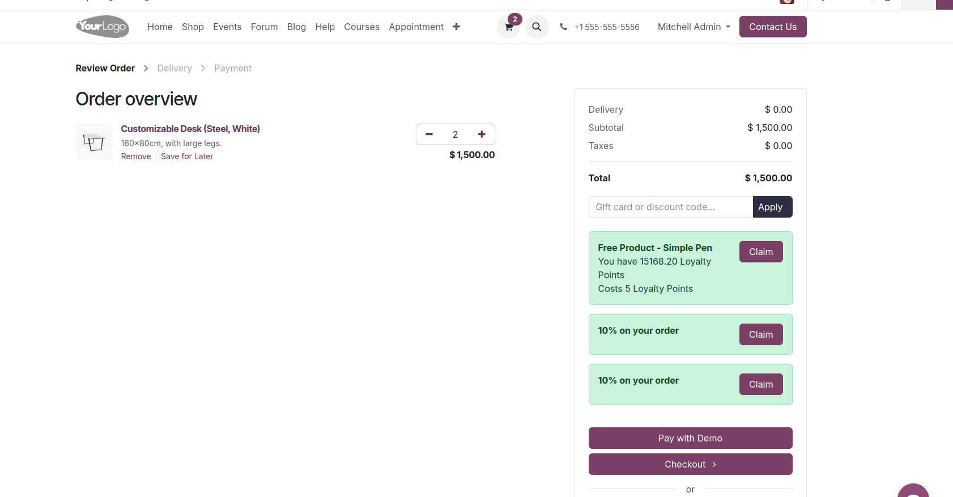Click Save for Later link

coord(187,156)
